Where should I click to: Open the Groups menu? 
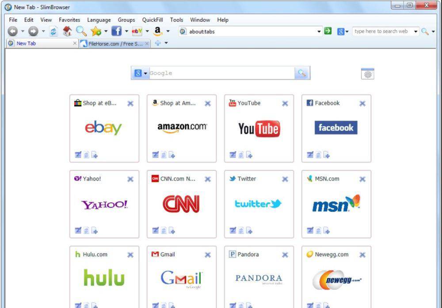[x=126, y=20]
